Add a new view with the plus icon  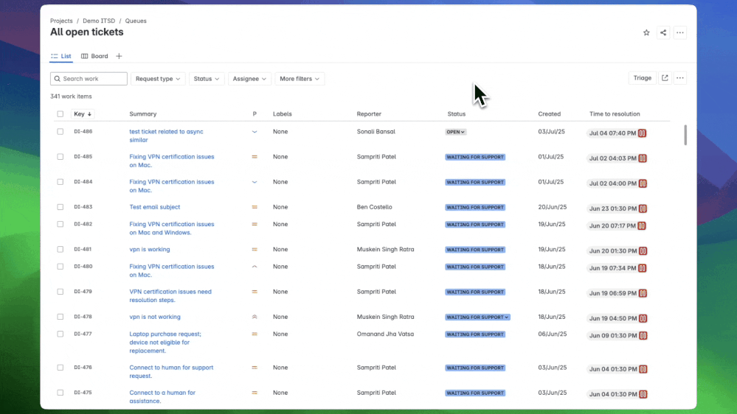click(119, 56)
